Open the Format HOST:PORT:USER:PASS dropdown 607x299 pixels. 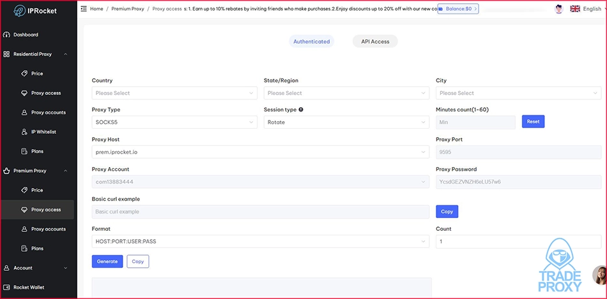click(261, 242)
